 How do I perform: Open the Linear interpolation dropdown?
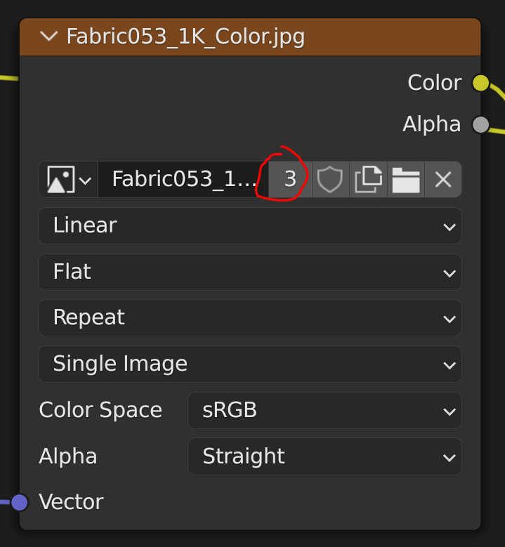pos(249,226)
